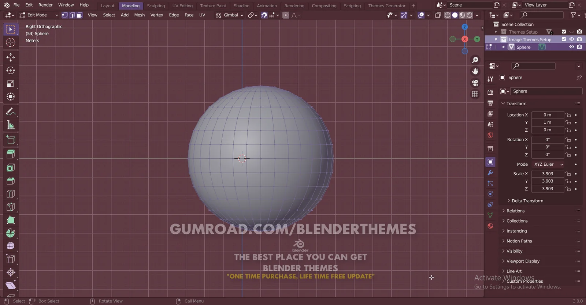This screenshot has height=305, width=586.
Task: Click the Rotation Z value field
Action: (x=548, y=155)
